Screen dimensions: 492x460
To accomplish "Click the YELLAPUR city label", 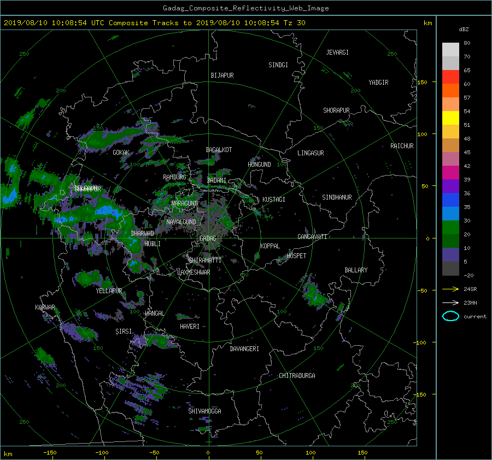I will (109, 291).
